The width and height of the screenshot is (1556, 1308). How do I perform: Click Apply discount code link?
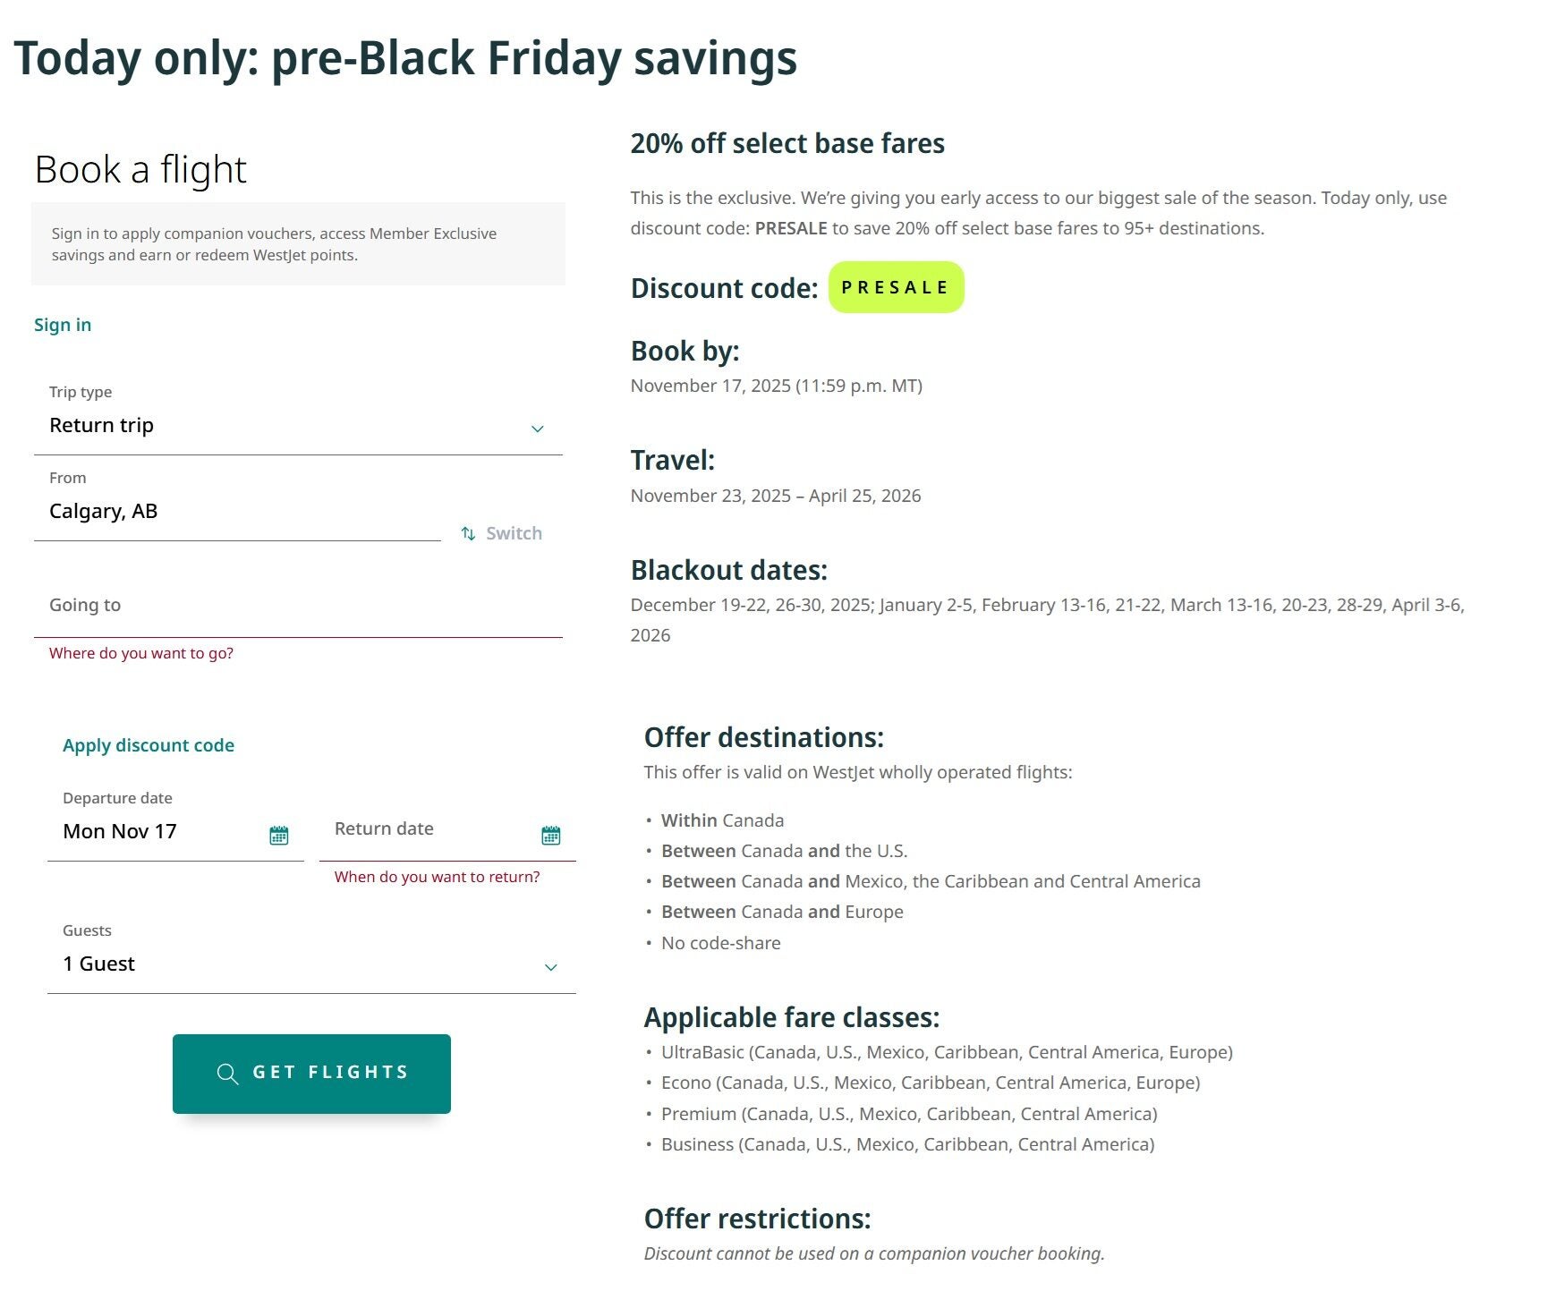coord(149,745)
